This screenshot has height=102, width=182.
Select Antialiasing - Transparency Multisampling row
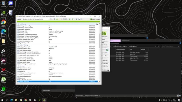pos(57,35)
